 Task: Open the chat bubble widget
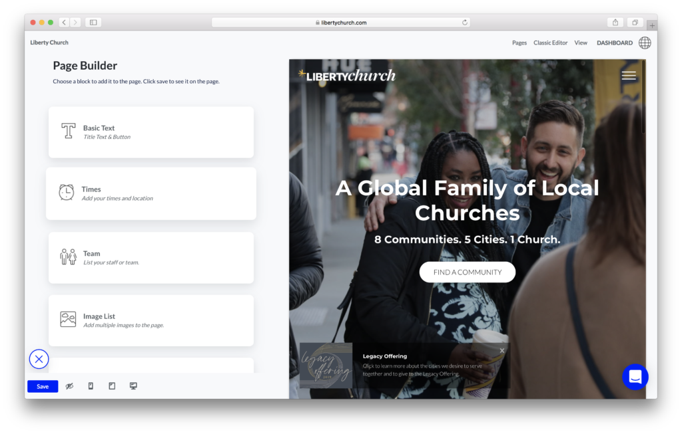pos(635,377)
